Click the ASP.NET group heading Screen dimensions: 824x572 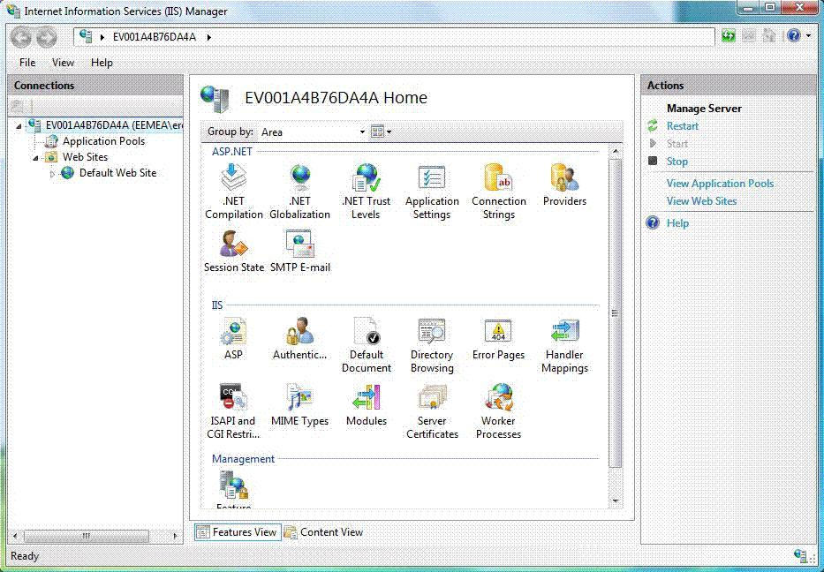[x=231, y=151]
